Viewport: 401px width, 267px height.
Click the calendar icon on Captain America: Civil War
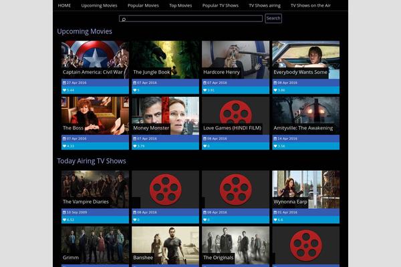pyautogui.click(x=64, y=83)
